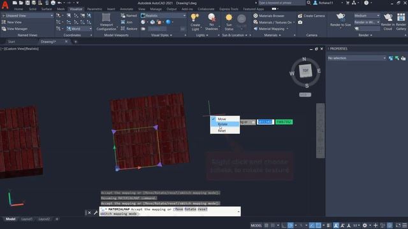Click the signed-in user account name
The height and width of the screenshot is (229, 408).
pos(326,3)
